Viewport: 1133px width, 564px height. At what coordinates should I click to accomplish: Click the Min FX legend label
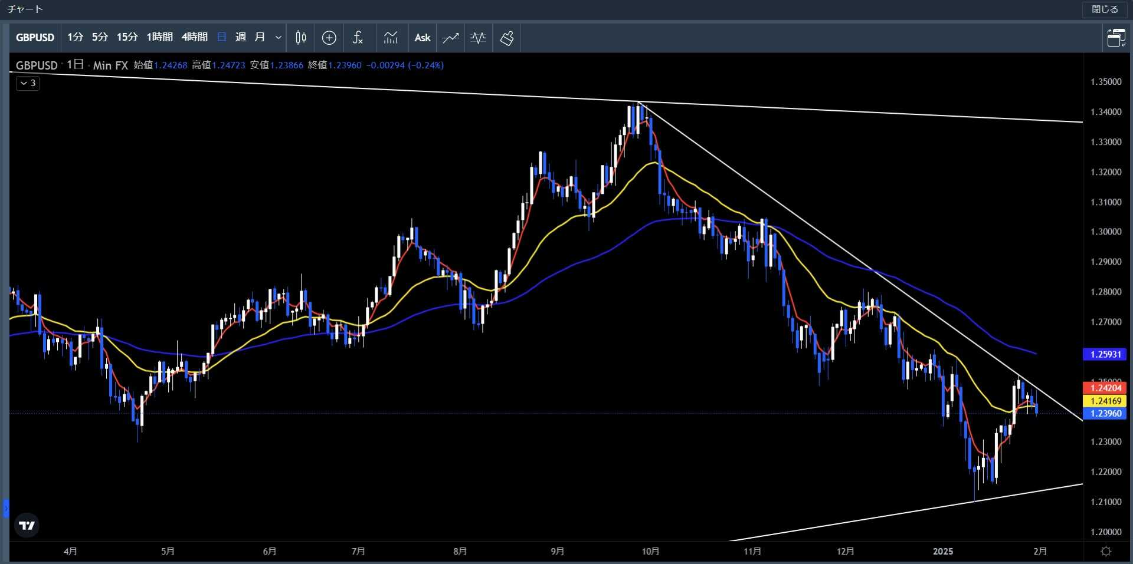(x=110, y=65)
